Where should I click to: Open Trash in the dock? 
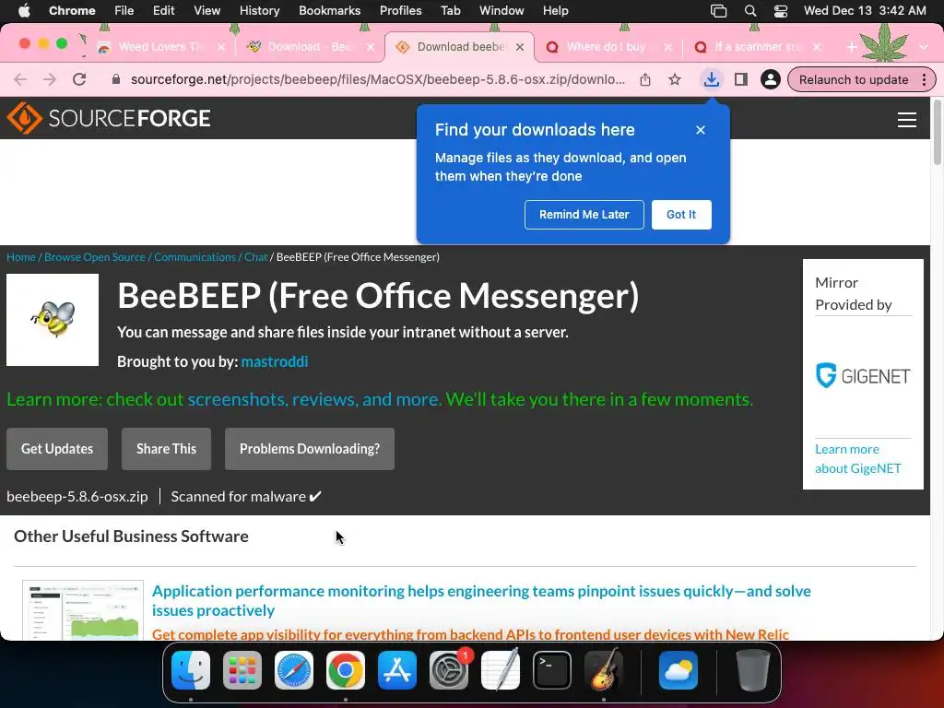point(752,670)
